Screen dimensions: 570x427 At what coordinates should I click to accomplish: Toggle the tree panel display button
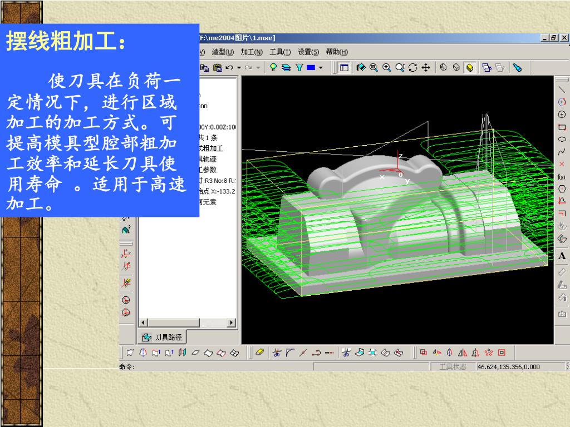pos(344,67)
